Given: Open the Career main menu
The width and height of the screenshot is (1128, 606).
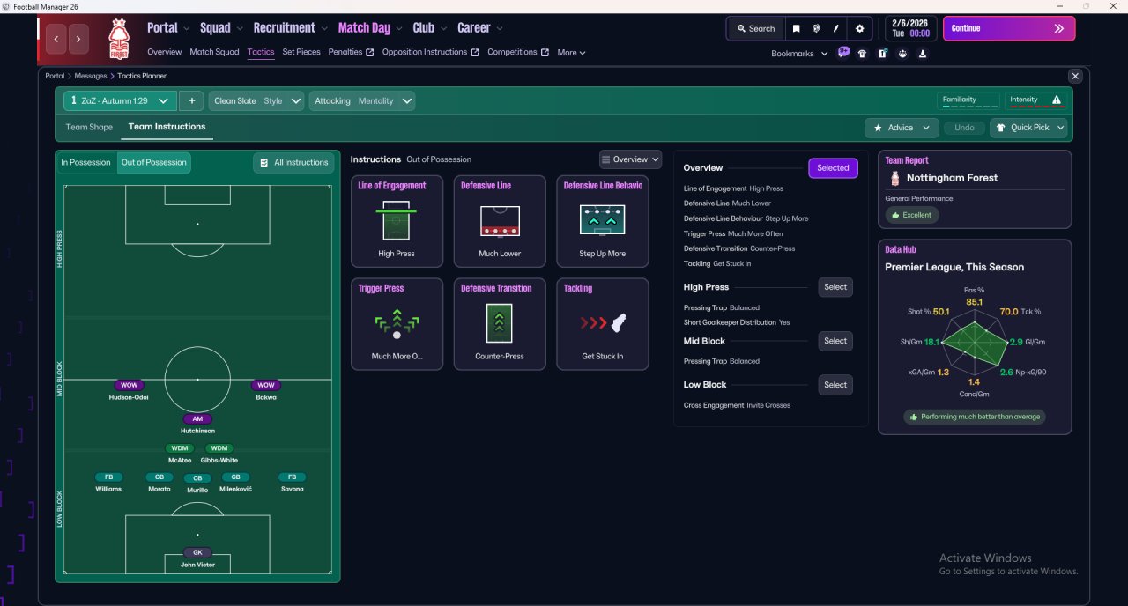Looking at the screenshot, I should click(x=474, y=28).
